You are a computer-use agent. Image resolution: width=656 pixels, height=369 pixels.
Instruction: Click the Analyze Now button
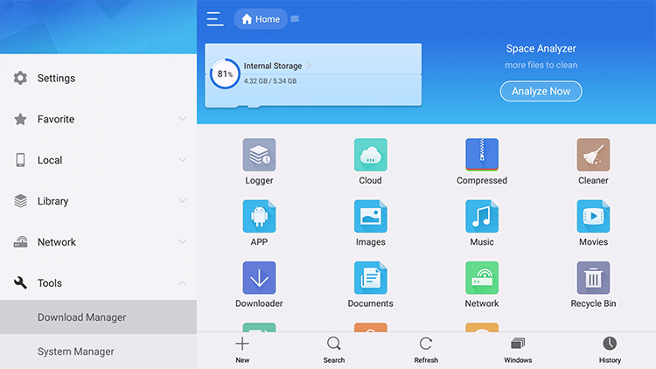pyautogui.click(x=541, y=91)
